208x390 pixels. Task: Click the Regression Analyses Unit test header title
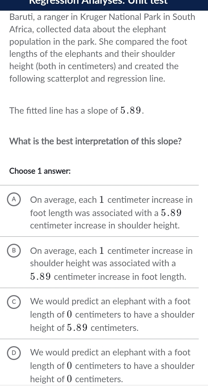tap(104, 2)
